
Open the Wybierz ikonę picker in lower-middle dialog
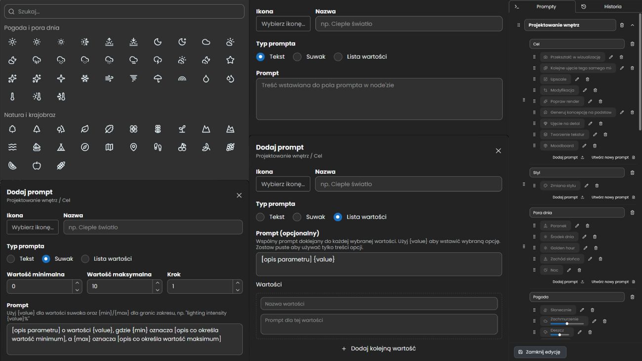[283, 184]
